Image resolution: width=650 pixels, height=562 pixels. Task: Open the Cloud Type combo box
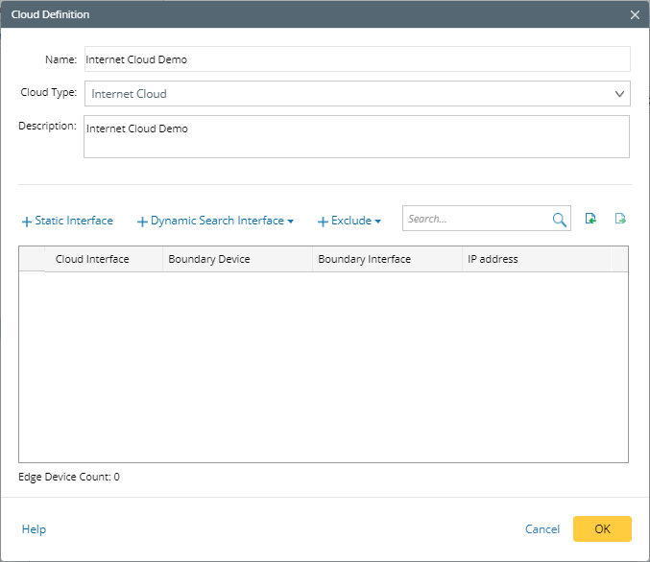click(x=357, y=94)
